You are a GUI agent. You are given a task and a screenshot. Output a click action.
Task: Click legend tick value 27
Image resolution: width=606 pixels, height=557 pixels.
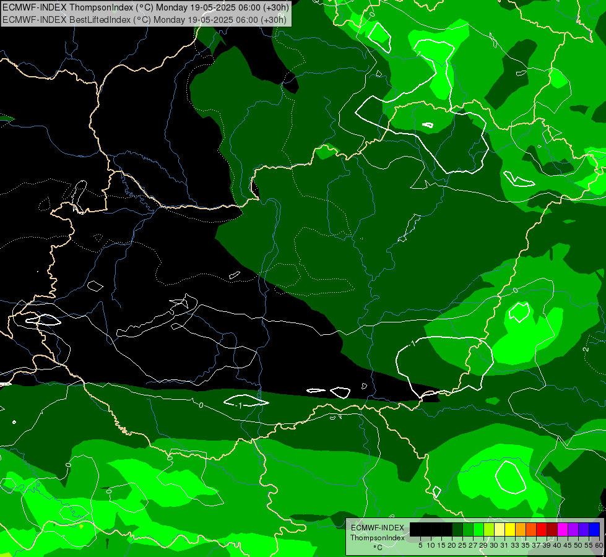[473, 545]
